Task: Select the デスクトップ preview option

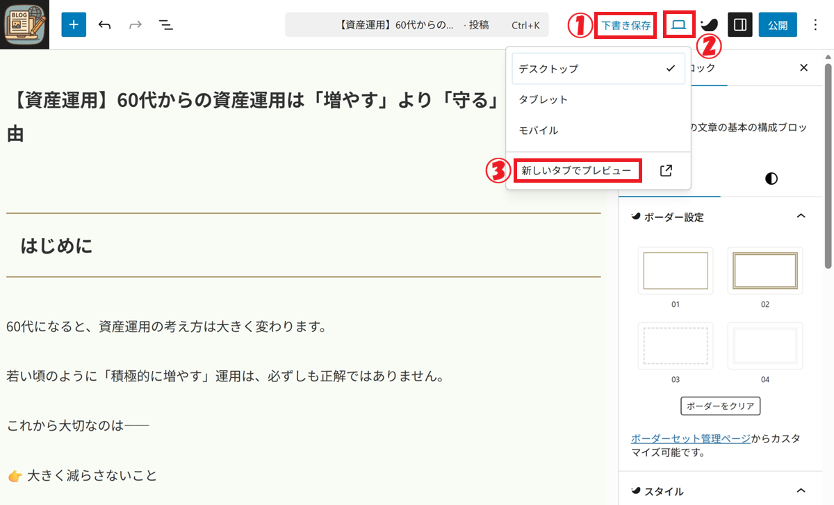Action: [598, 69]
